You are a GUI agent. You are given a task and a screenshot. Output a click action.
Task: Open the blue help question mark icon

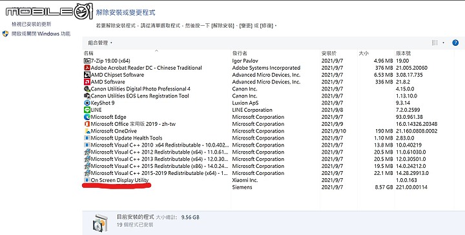pos(455,43)
